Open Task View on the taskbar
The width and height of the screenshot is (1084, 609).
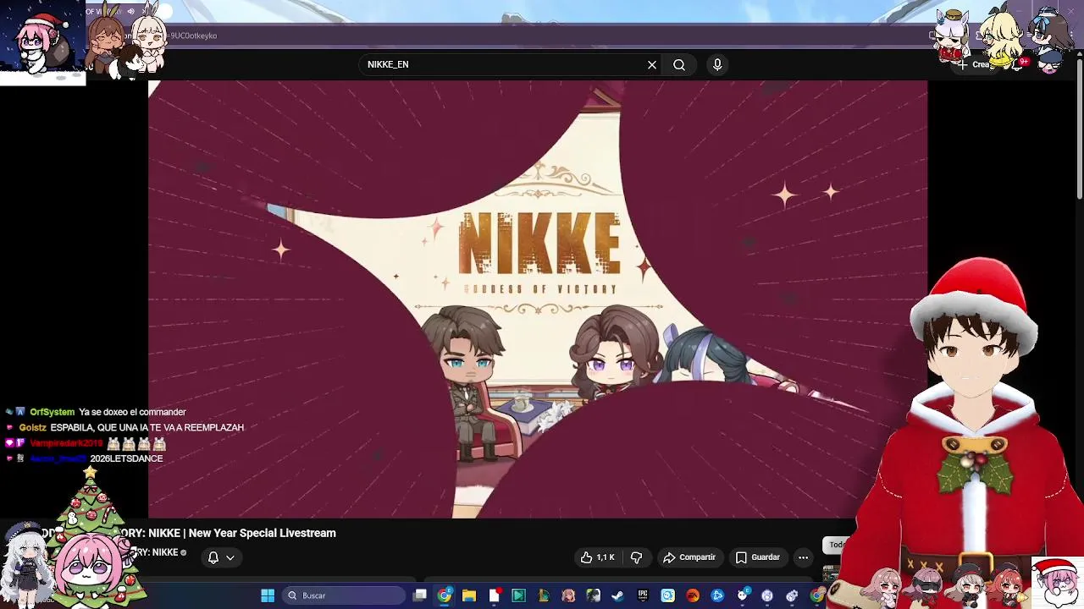pos(420,595)
